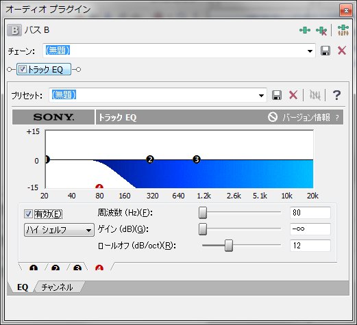
Task: Click the remove selected plug-in icon
Action: click(x=321, y=31)
